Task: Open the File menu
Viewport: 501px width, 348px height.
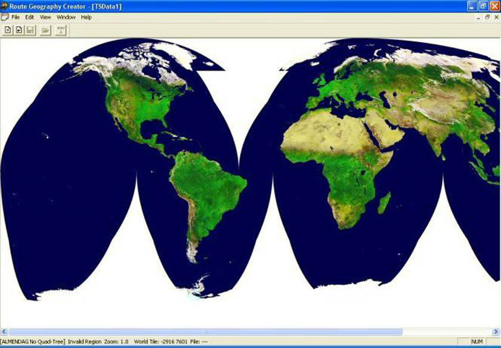Action: tap(16, 17)
